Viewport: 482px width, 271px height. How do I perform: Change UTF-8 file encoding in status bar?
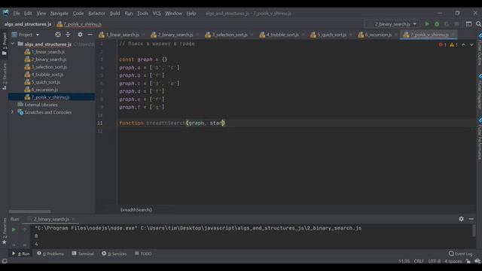[435, 261]
